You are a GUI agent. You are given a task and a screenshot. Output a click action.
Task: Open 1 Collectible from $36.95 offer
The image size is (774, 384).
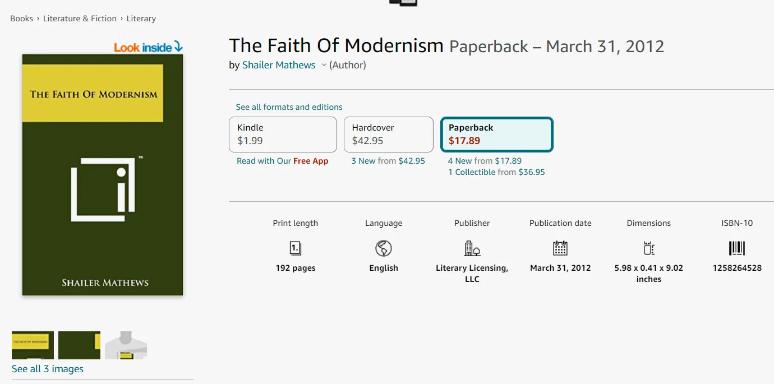click(x=496, y=172)
